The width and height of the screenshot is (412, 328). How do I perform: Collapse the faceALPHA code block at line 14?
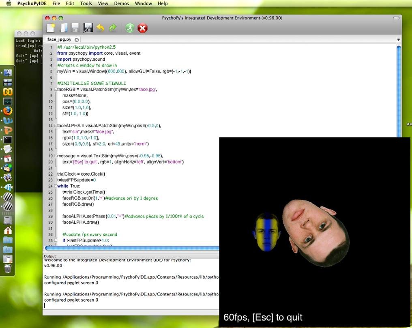click(x=56, y=126)
